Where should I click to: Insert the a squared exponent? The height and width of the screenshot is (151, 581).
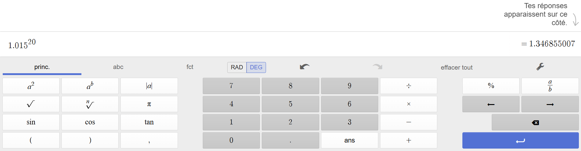pos(31,86)
